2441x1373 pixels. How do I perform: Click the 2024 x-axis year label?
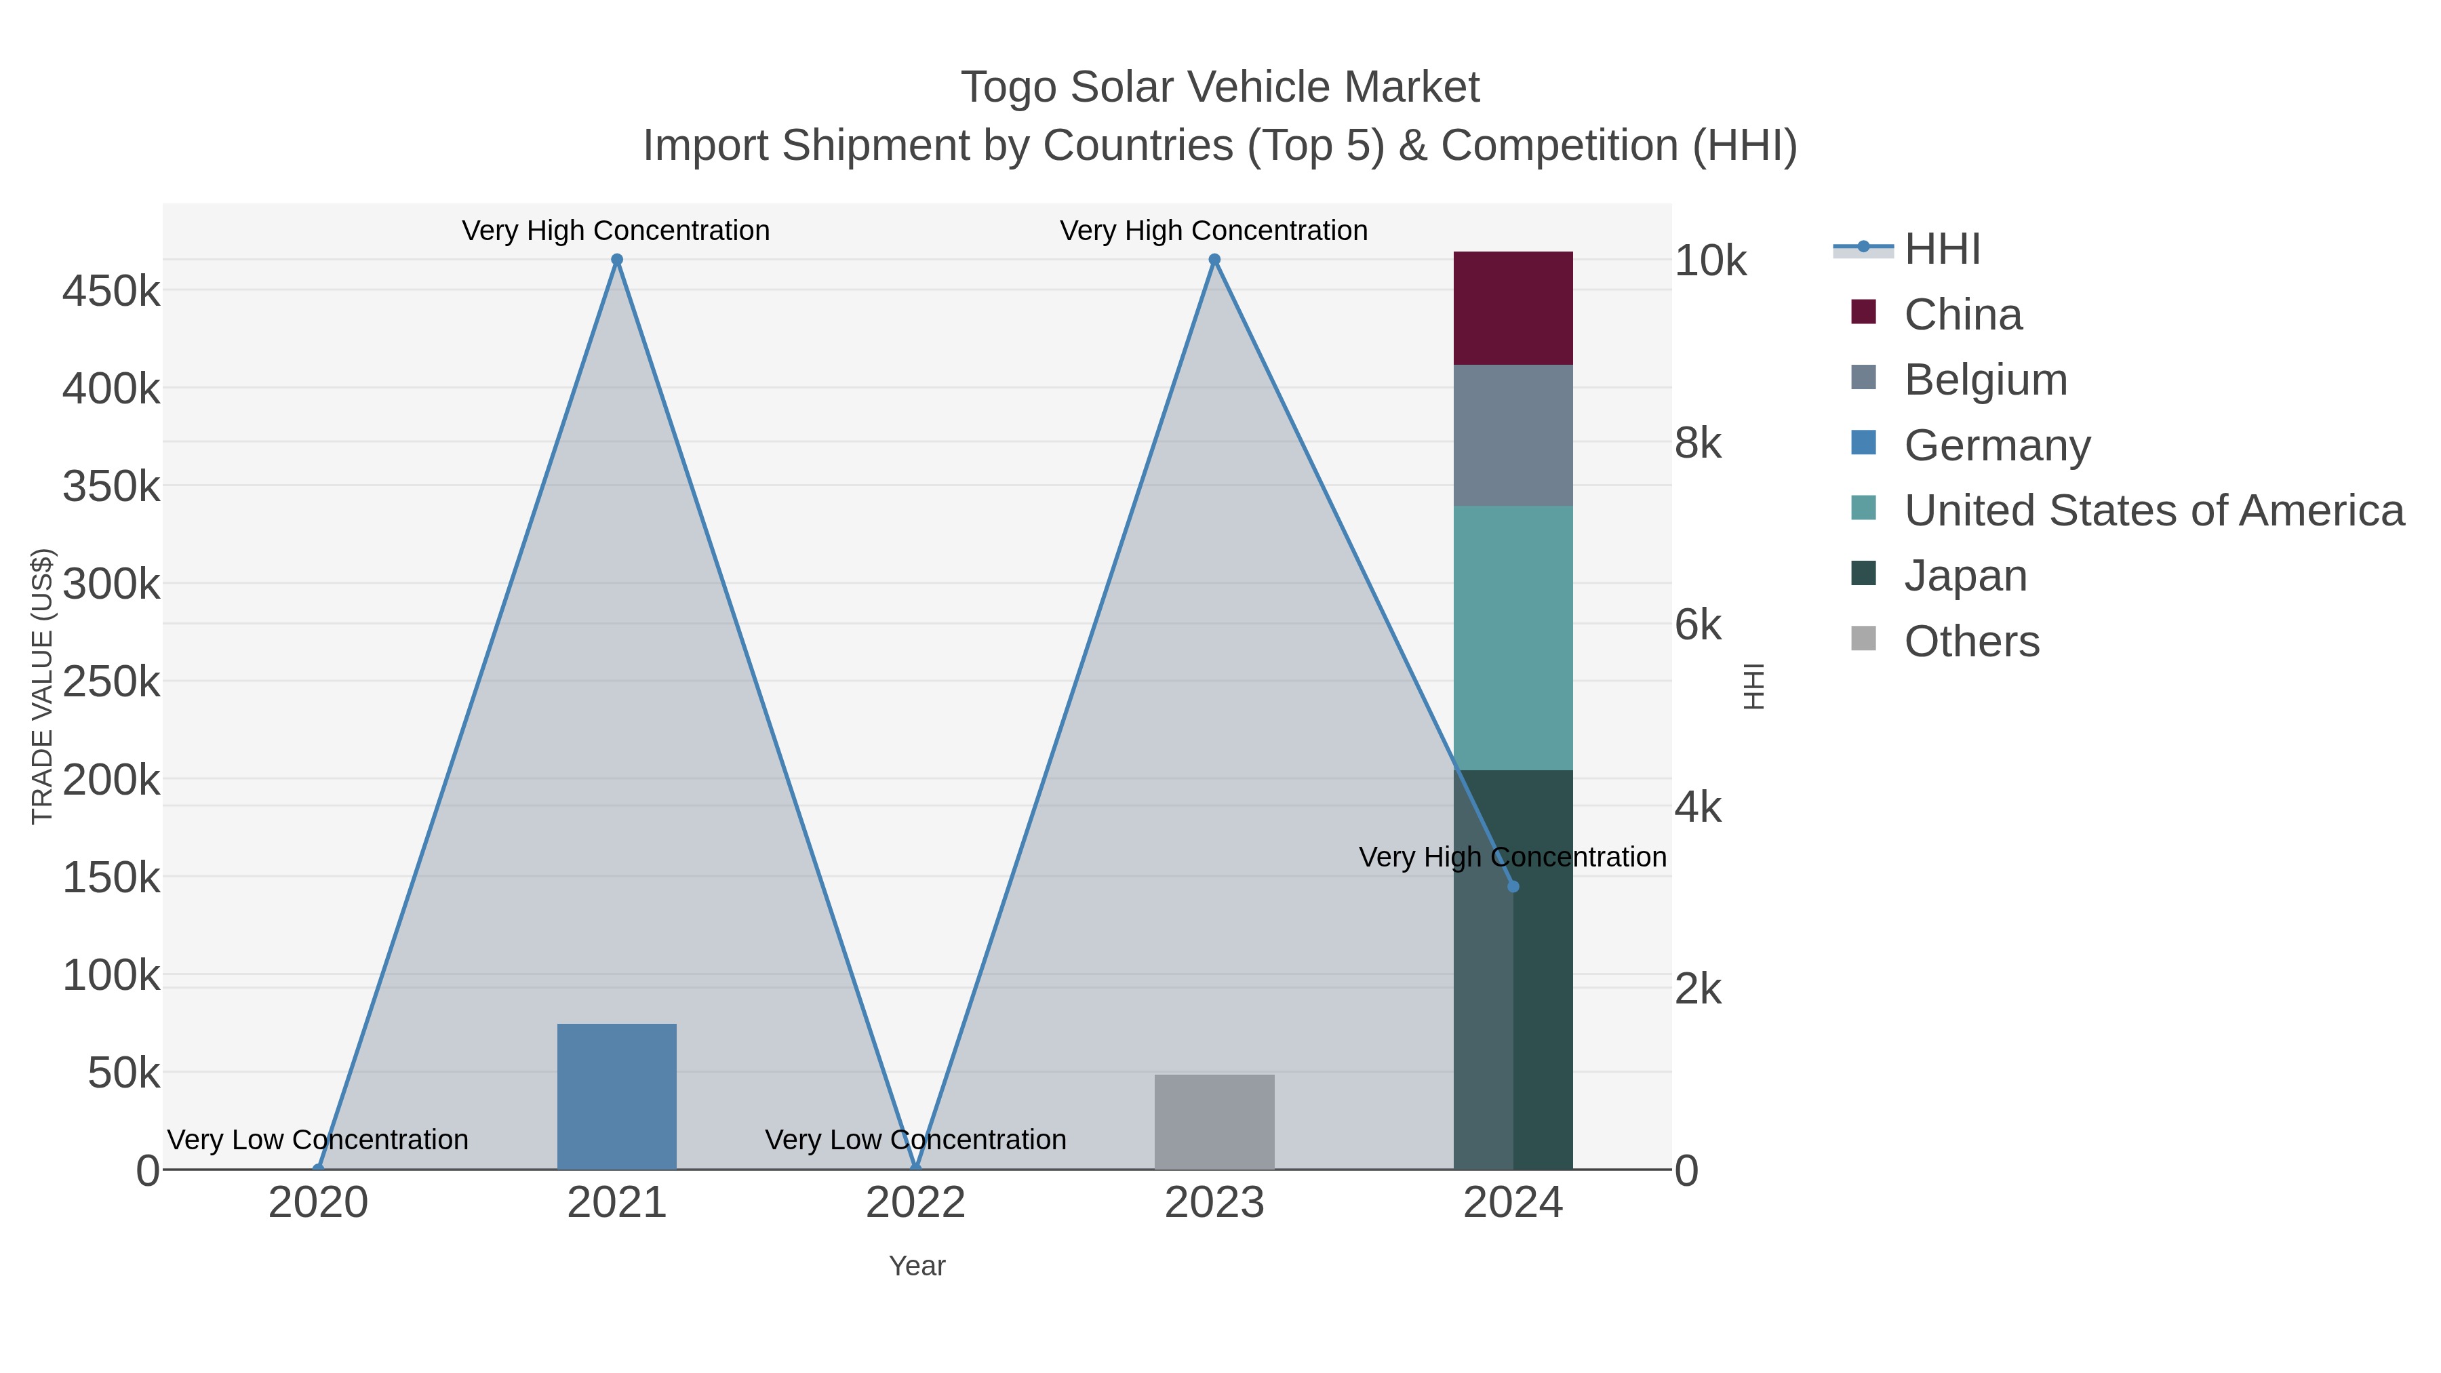click(1513, 1203)
